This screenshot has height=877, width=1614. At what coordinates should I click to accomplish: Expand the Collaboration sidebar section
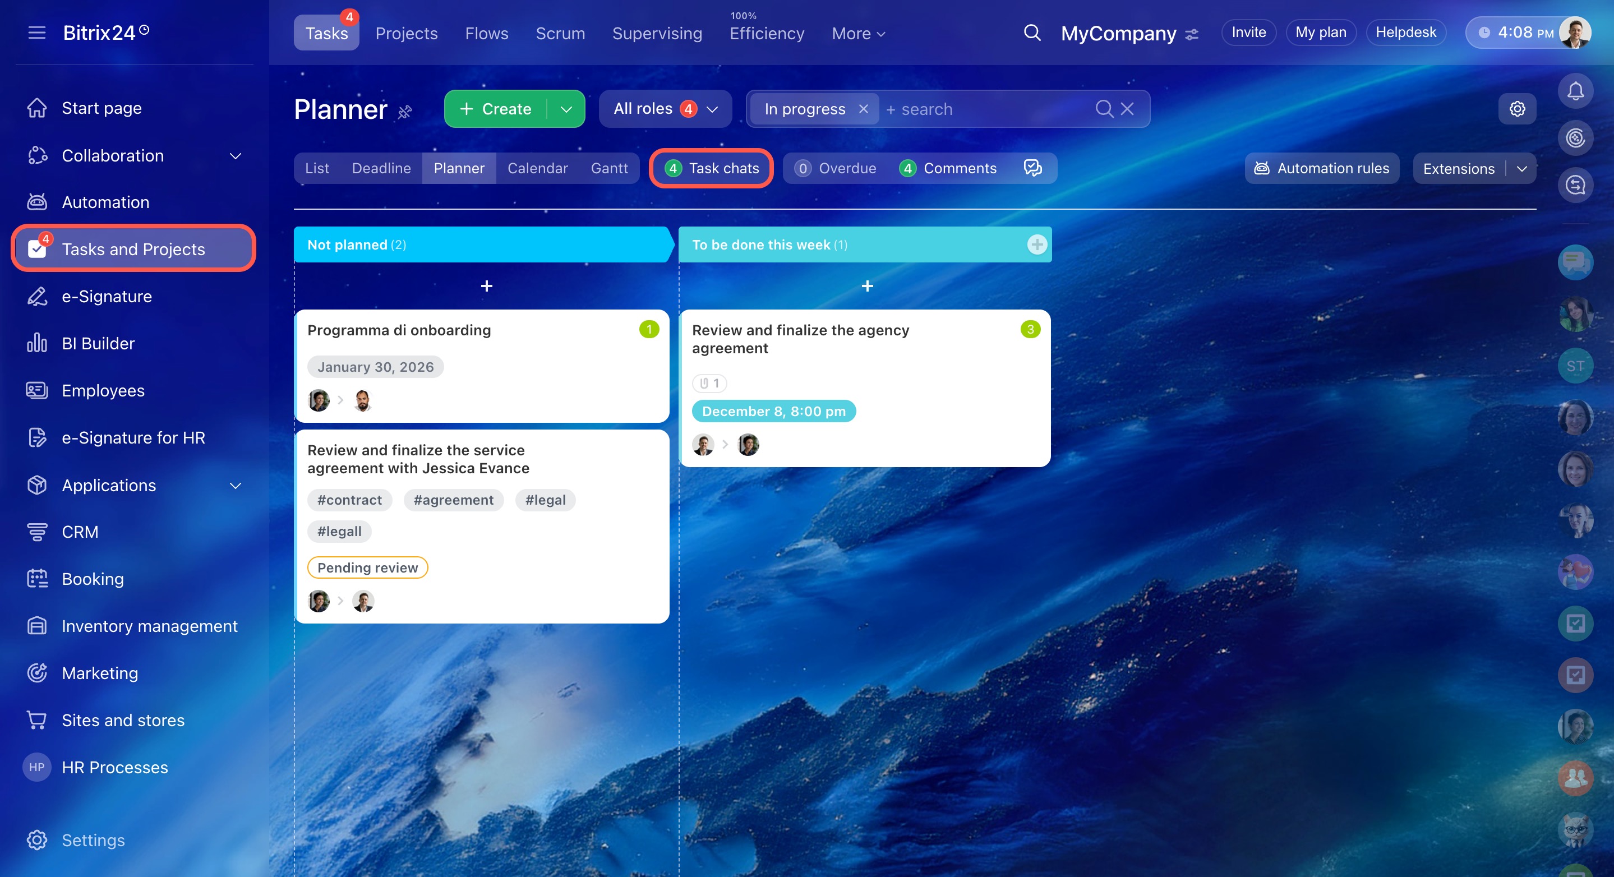pos(235,155)
